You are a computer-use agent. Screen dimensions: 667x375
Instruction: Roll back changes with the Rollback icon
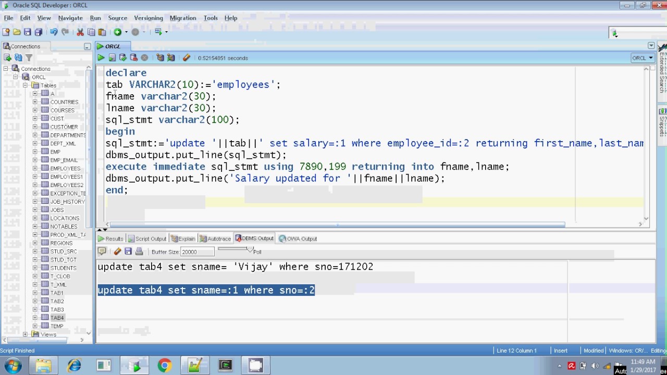(x=133, y=58)
